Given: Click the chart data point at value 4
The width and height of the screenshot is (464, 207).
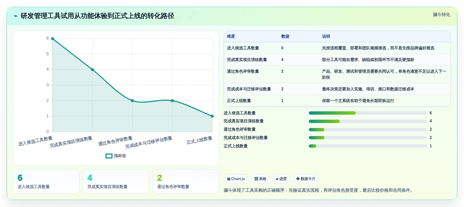Looking at the screenshot, I should coord(92,70).
